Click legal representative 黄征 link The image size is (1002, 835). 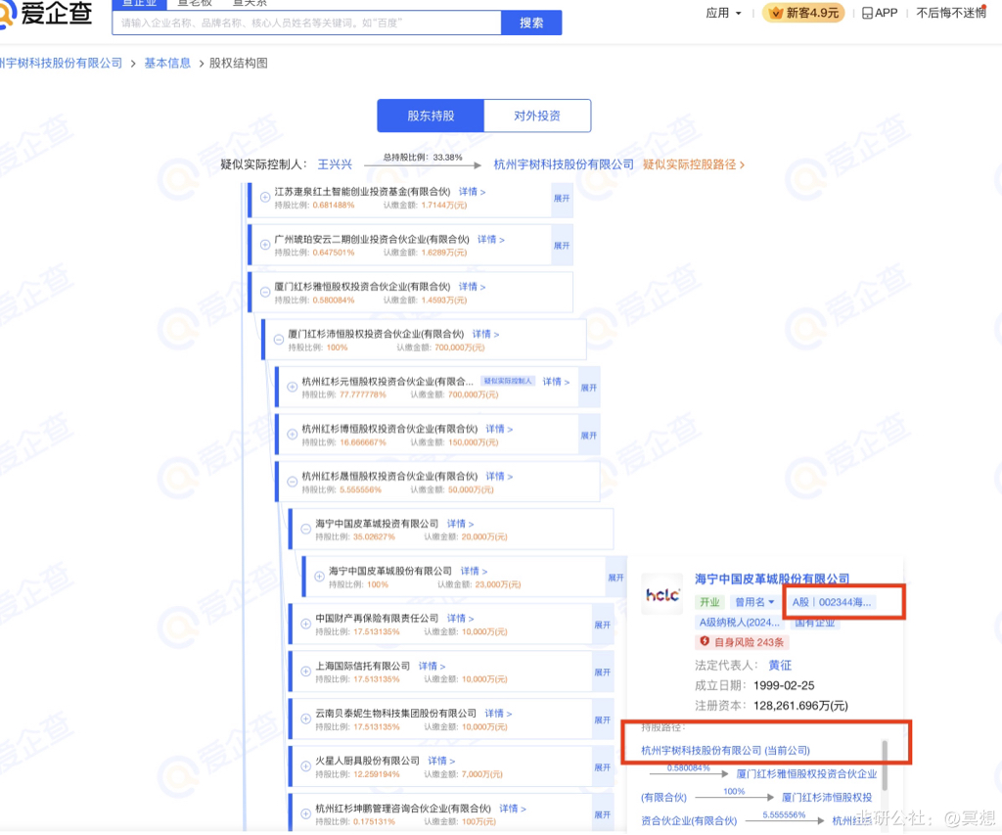click(x=780, y=665)
